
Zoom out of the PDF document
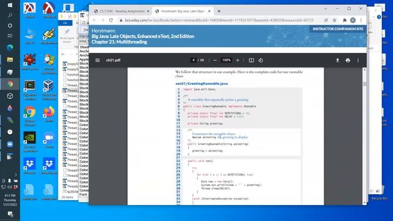coord(215,60)
